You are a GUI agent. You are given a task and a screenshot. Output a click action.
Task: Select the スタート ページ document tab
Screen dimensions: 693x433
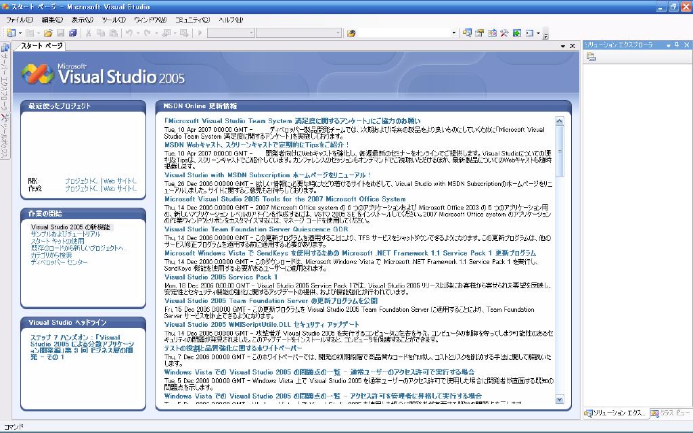click(x=41, y=45)
